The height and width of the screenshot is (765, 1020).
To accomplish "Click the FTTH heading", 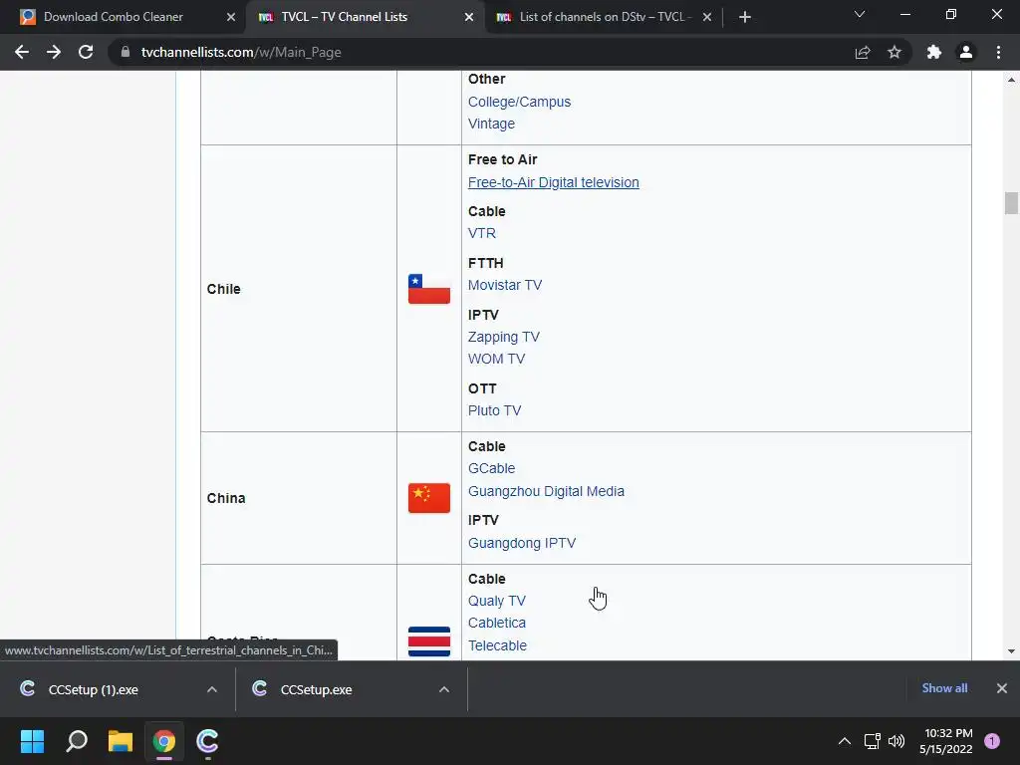I will click(485, 263).
